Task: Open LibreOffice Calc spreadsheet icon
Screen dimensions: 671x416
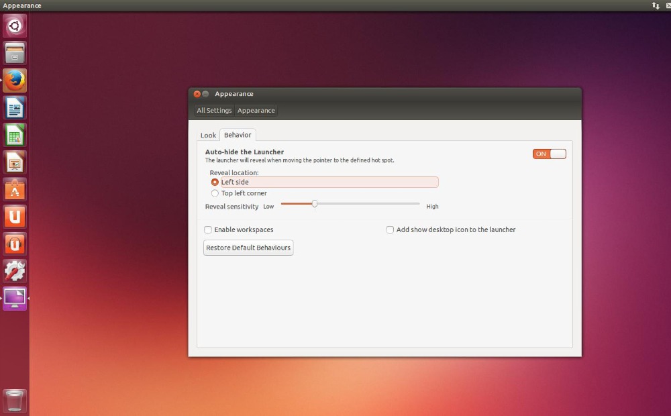Action: point(15,135)
